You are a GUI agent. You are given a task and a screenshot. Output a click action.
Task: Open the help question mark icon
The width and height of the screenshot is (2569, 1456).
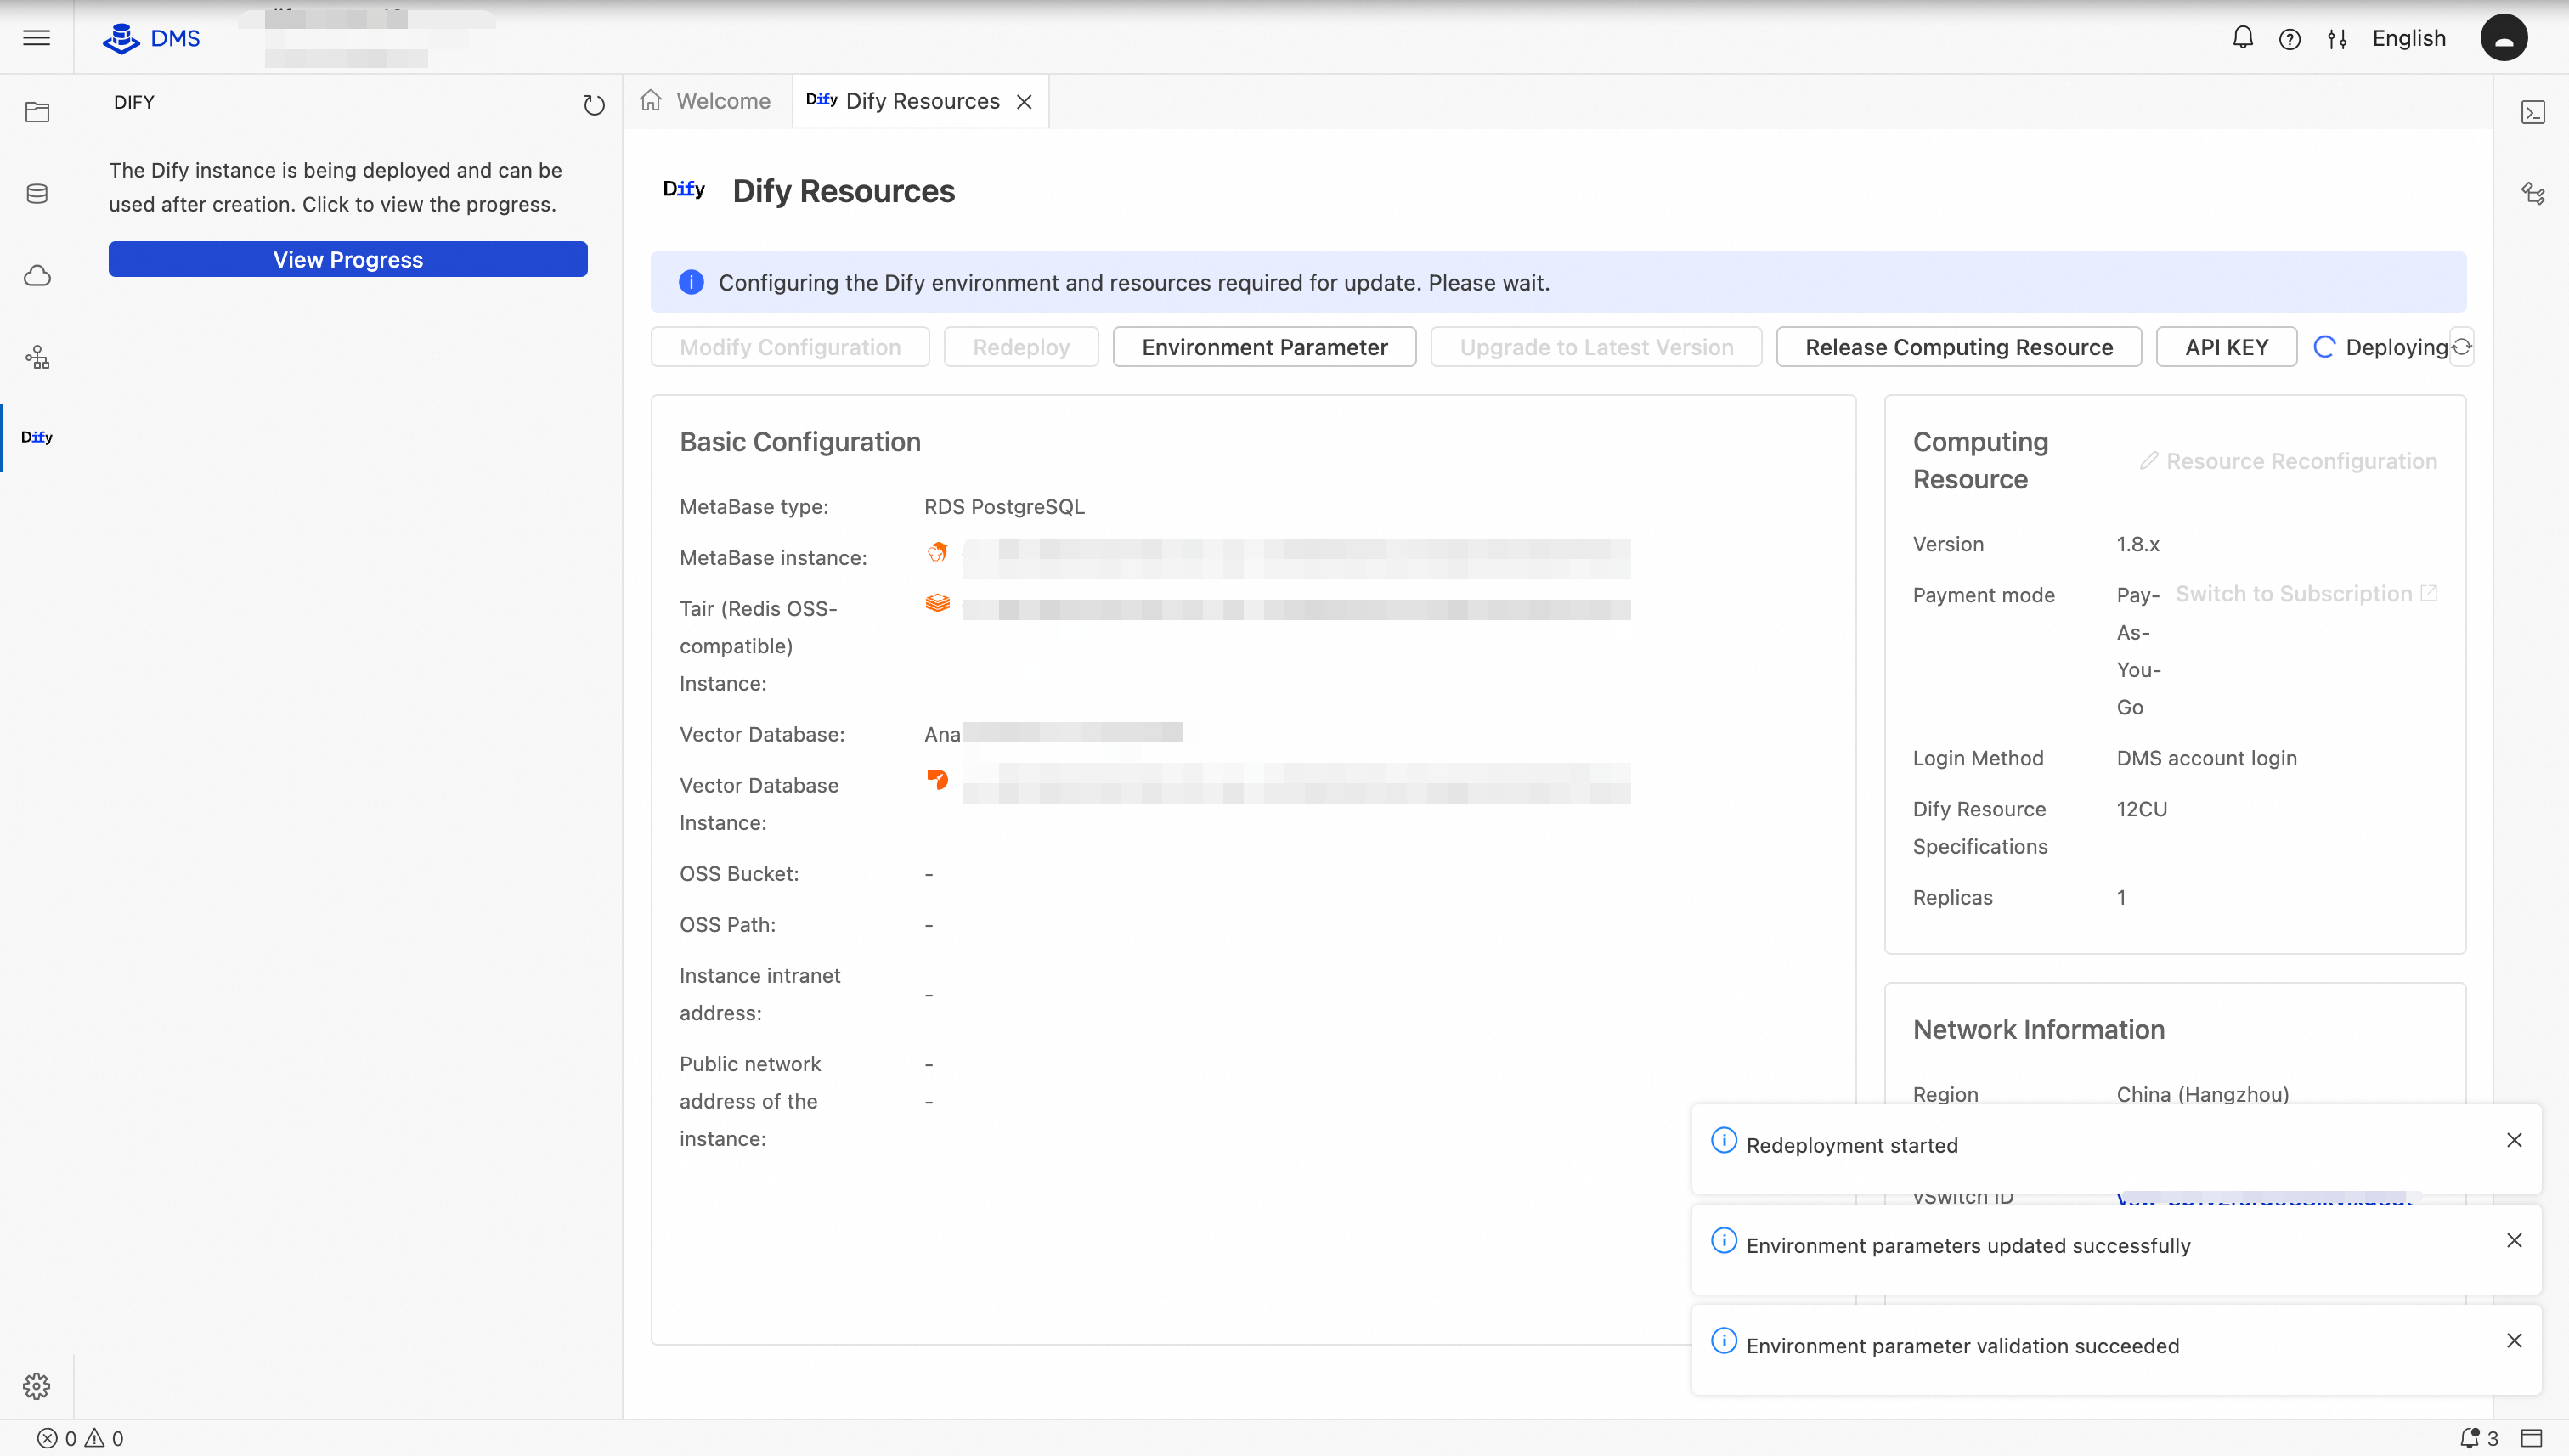(x=2289, y=39)
